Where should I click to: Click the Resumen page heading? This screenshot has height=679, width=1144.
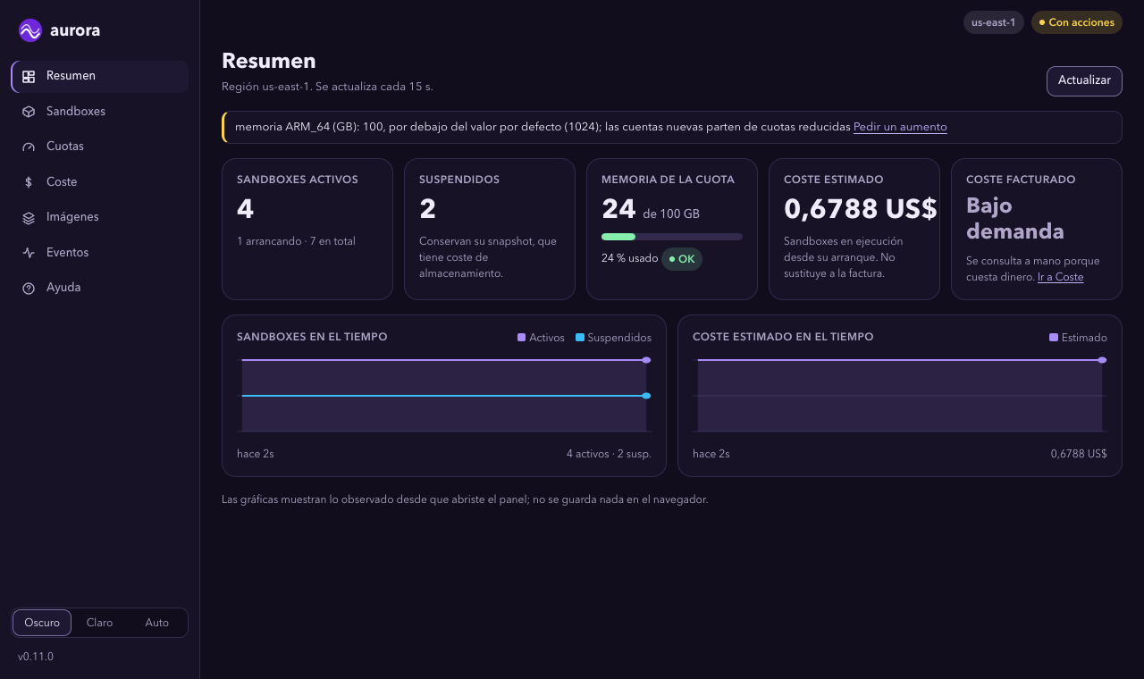tap(269, 61)
